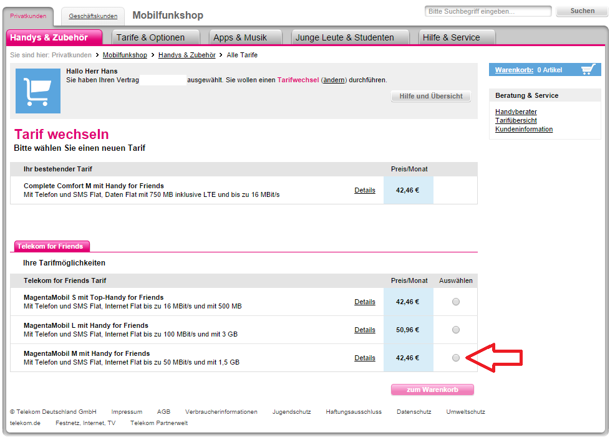Open Details for existing Complete Comfort M tariff
The height and width of the screenshot is (440, 615).
(x=365, y=190)
